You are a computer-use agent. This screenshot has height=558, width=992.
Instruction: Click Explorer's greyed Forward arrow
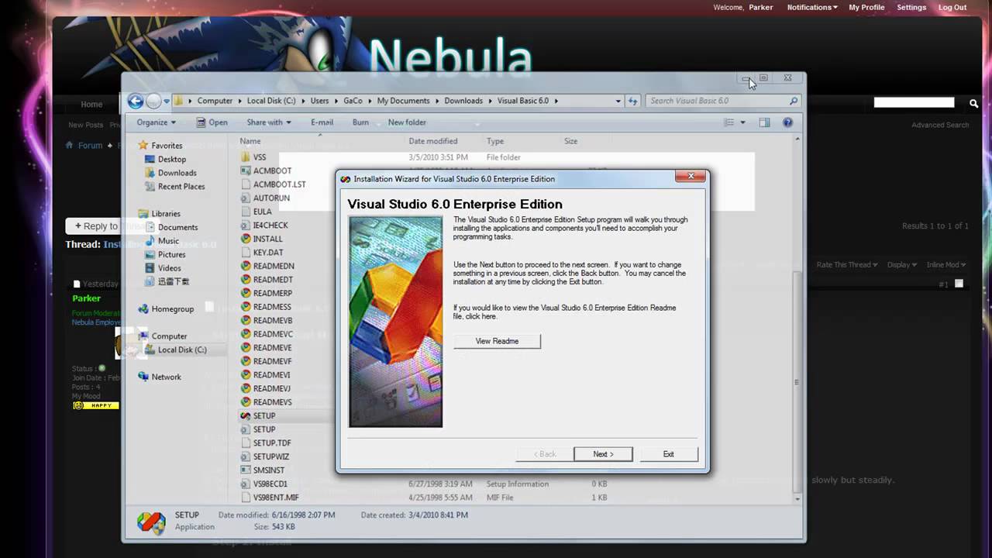coord(153,101)
